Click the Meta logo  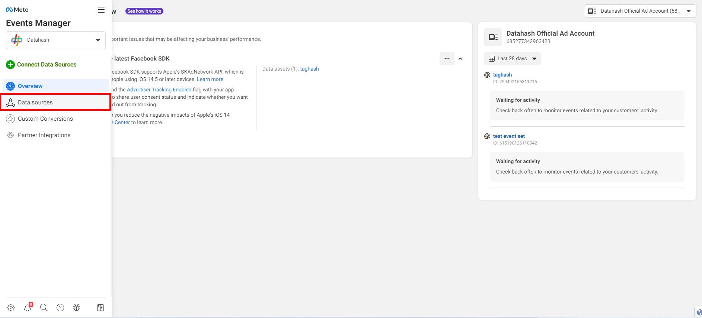[17, 10]
